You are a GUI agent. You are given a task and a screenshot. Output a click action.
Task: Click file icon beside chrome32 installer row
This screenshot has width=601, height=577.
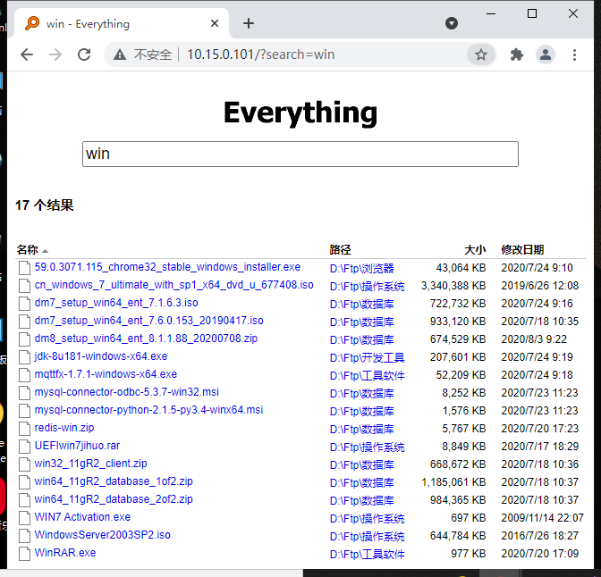(24, 268)
